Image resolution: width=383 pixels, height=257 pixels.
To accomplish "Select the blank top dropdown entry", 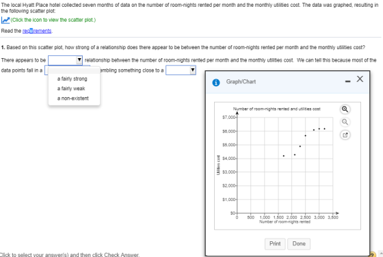I will 75,70.
